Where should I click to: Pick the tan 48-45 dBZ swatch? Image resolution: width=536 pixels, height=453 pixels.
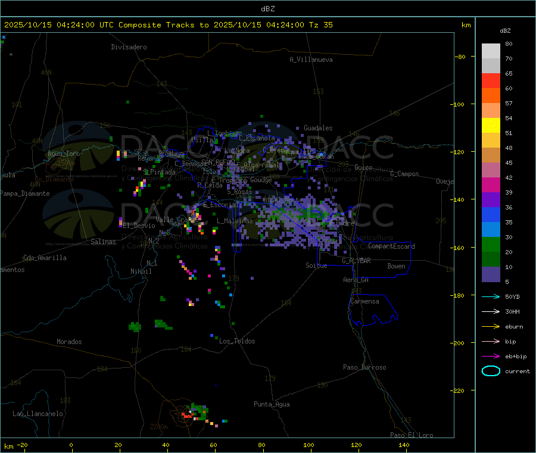pos(491,155)
